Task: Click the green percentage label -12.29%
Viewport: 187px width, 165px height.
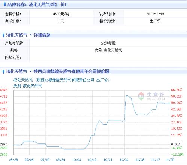Action: [x=177, y=155]
